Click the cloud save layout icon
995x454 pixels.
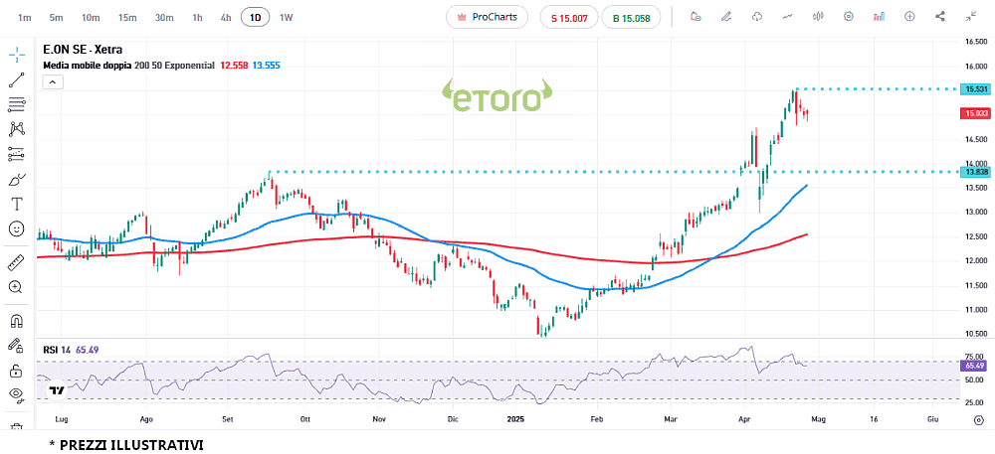[x=757, y=17]
